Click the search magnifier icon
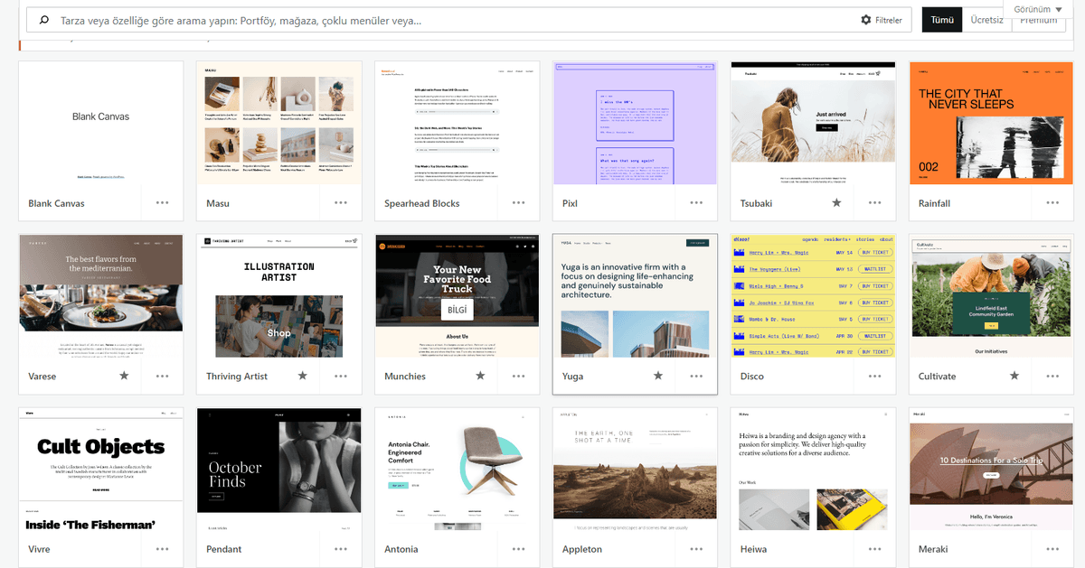 pyautogui.click(x=43, y=20)
